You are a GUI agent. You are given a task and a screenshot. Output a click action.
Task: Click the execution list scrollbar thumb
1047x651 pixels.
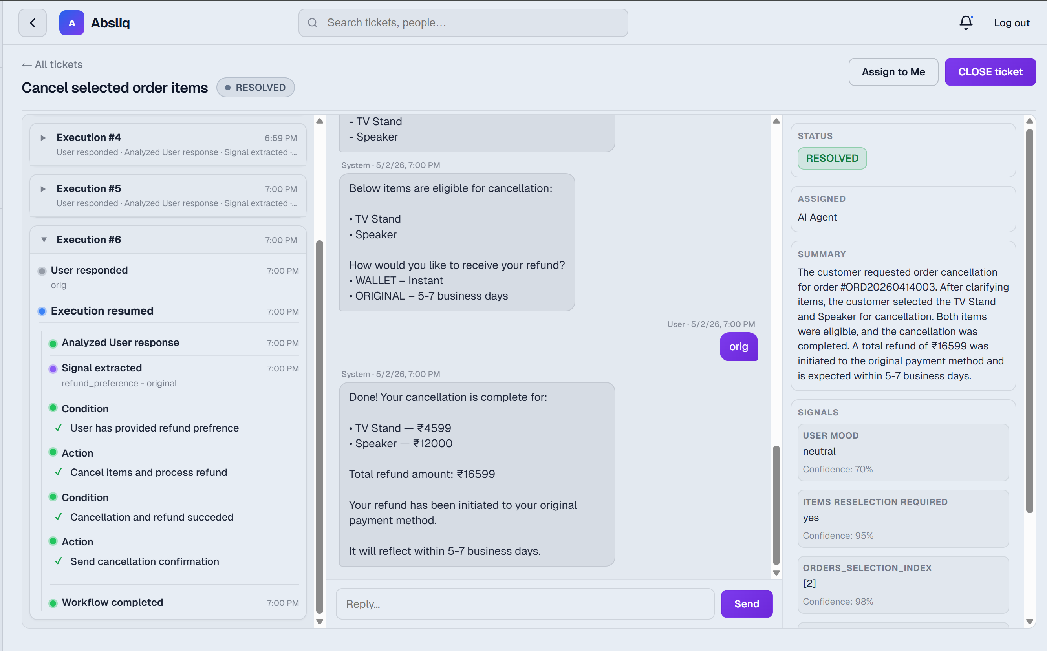pos(319,426)
